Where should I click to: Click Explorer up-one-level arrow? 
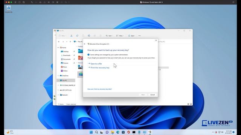coord(70,42)
